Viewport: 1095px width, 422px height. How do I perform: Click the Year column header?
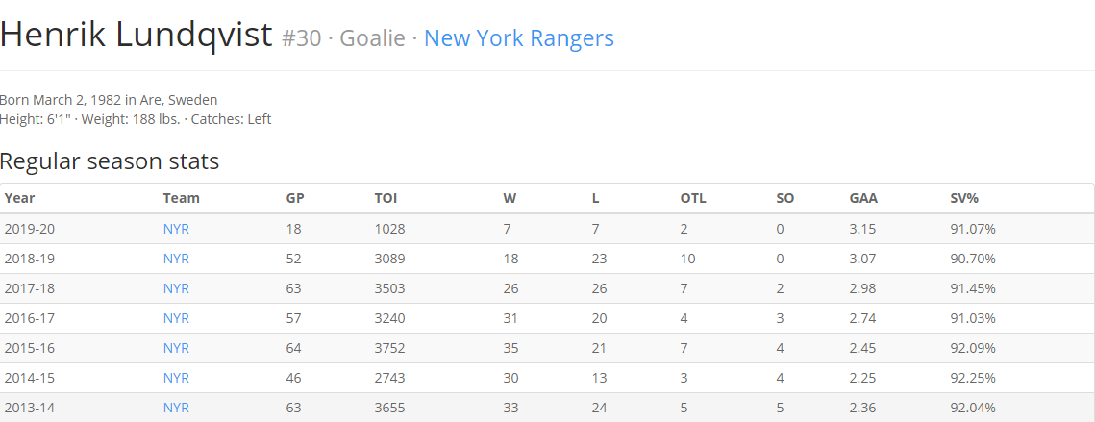click(x=20, y=198)
